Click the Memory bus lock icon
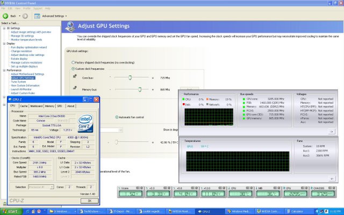The width and height of the screenshot is (344, 215). [75, 88]
